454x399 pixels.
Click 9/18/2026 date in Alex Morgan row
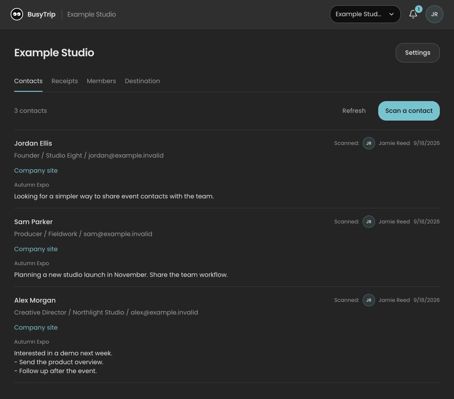point(427,300)
